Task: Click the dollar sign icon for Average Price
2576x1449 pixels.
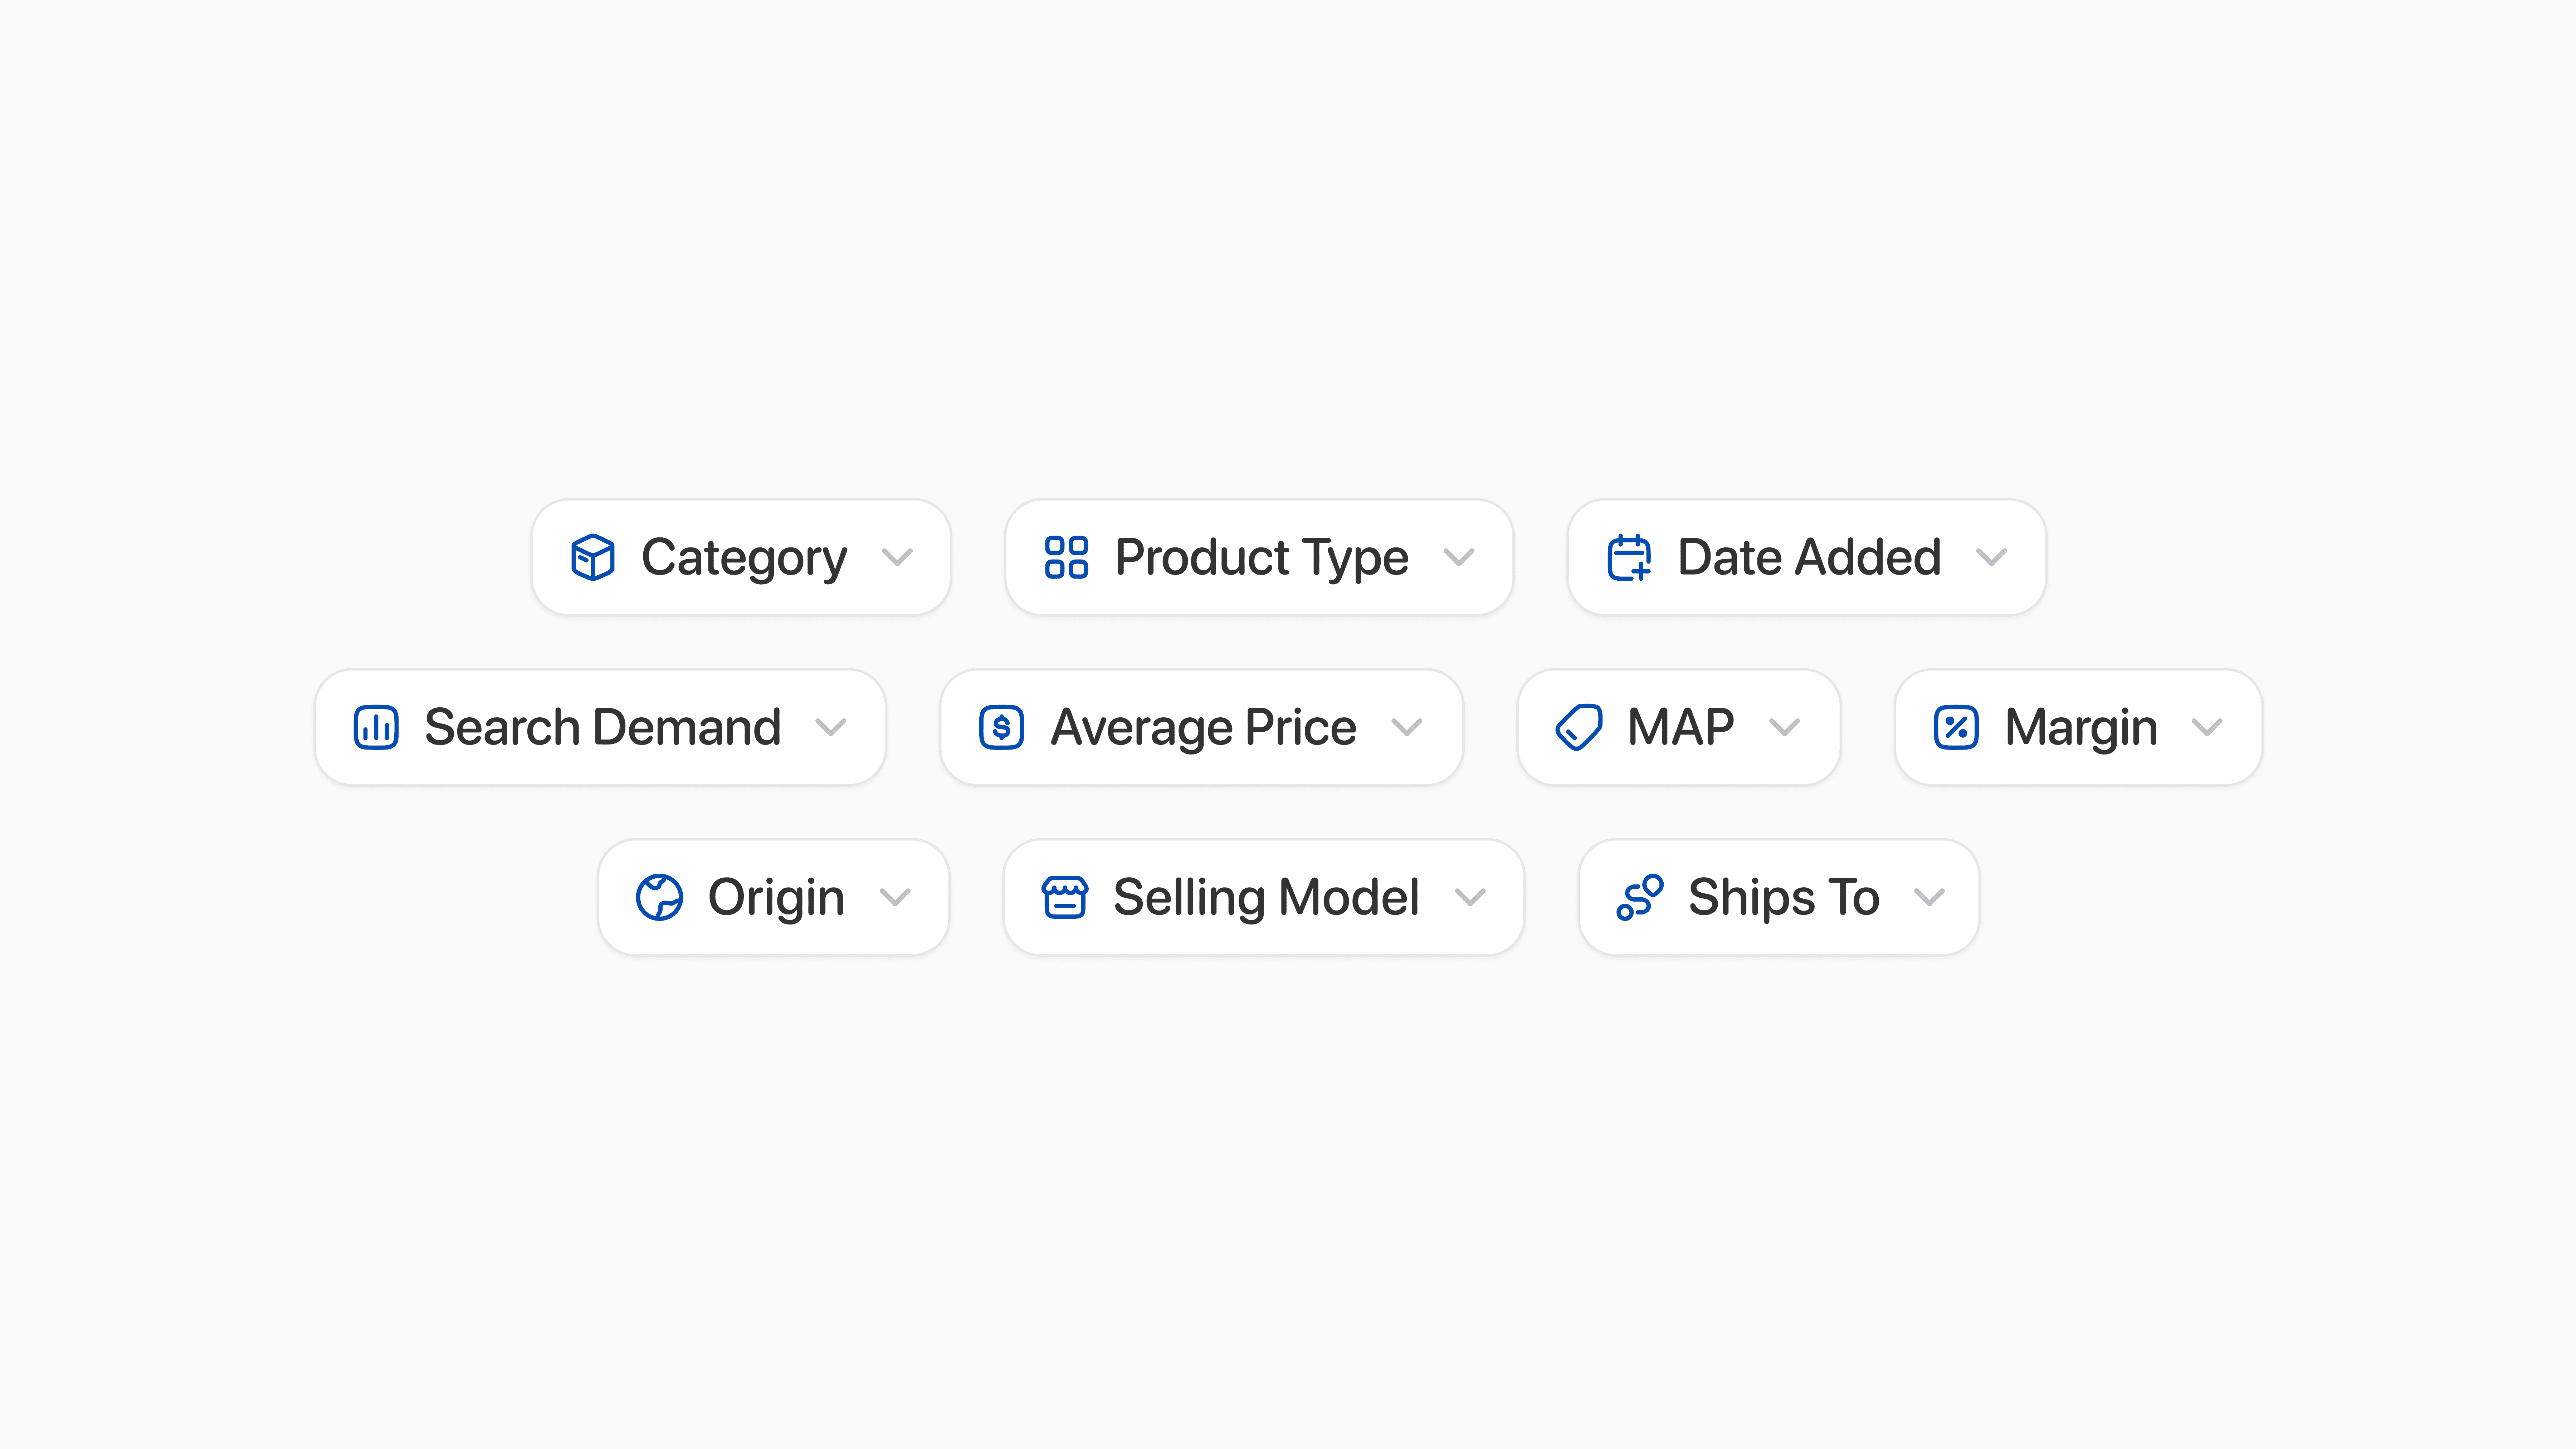Action: click(x=1001, y=727)
